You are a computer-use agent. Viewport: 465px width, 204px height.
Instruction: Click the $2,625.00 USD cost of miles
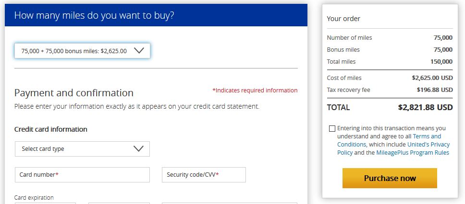pos(432,78)
